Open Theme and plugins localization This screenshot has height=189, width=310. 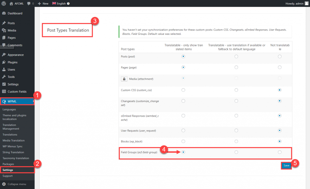[15, 117]
